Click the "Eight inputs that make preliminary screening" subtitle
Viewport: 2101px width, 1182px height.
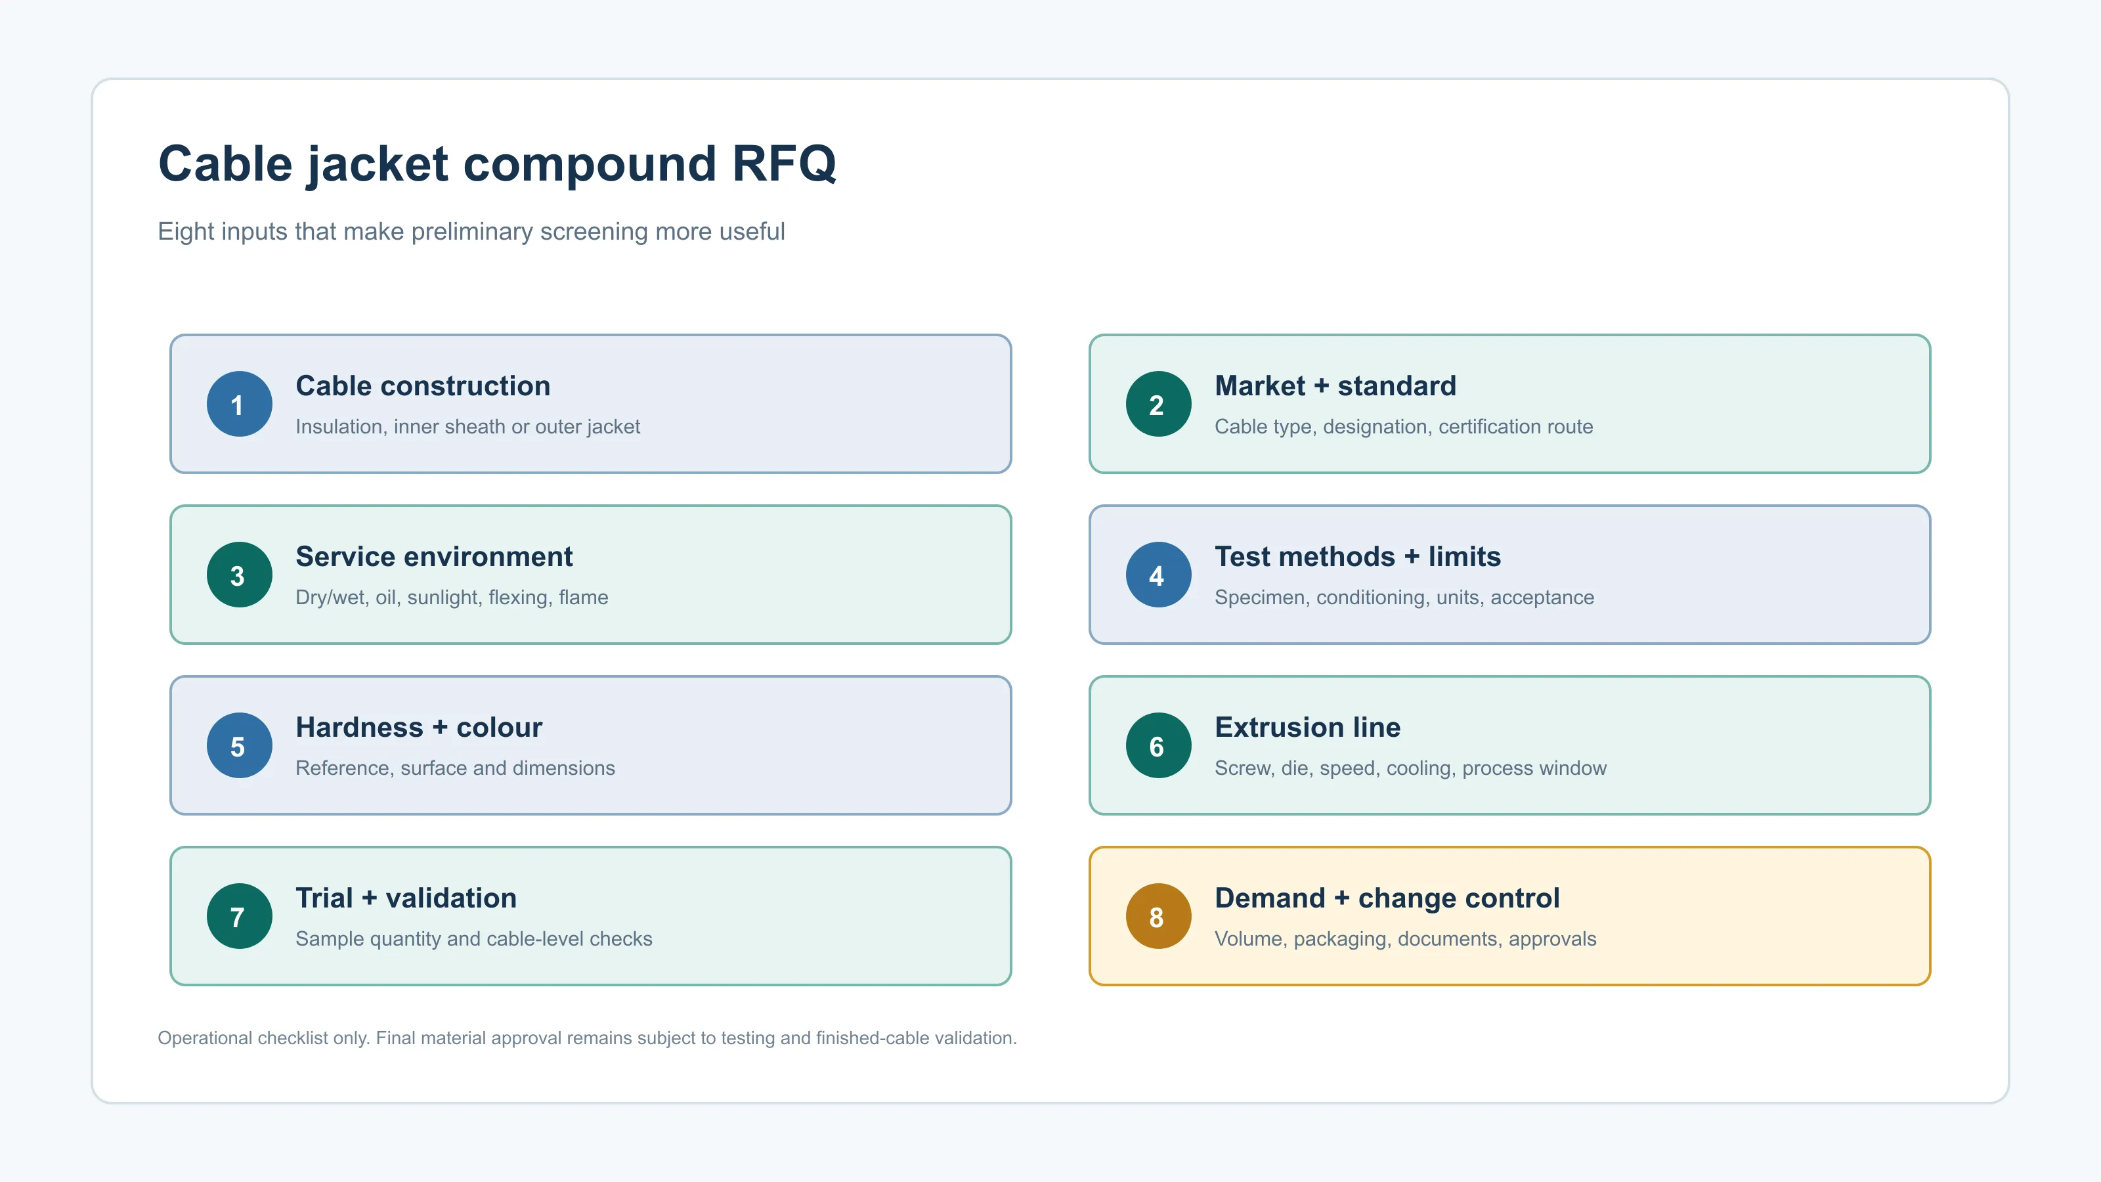471,231
